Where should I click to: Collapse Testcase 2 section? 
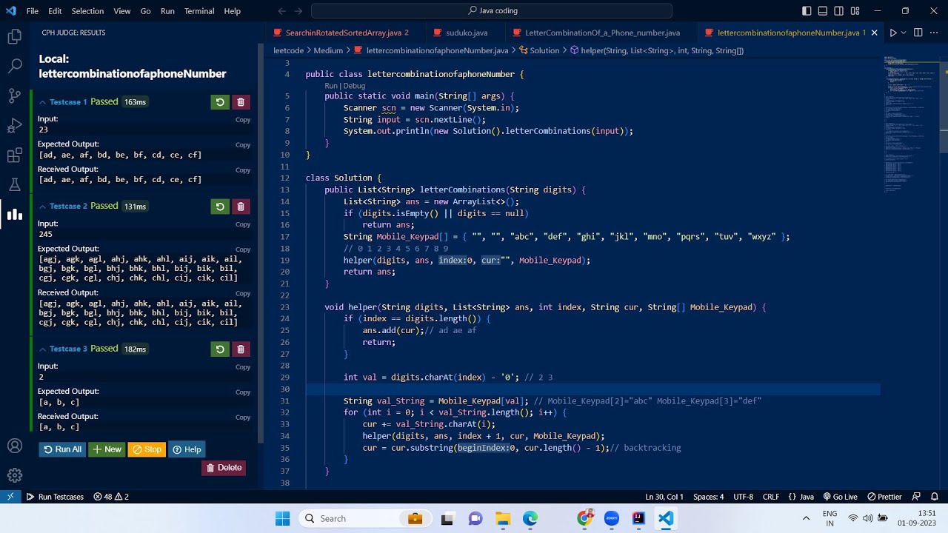click(43, 207)
